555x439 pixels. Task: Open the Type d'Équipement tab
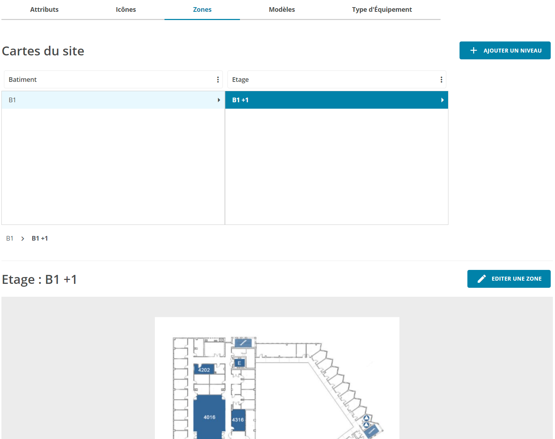coord(382,10)
